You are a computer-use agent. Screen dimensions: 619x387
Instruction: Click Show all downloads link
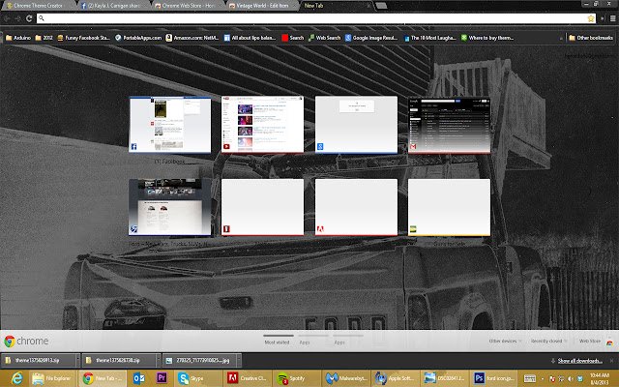click(x=580, y=361)
